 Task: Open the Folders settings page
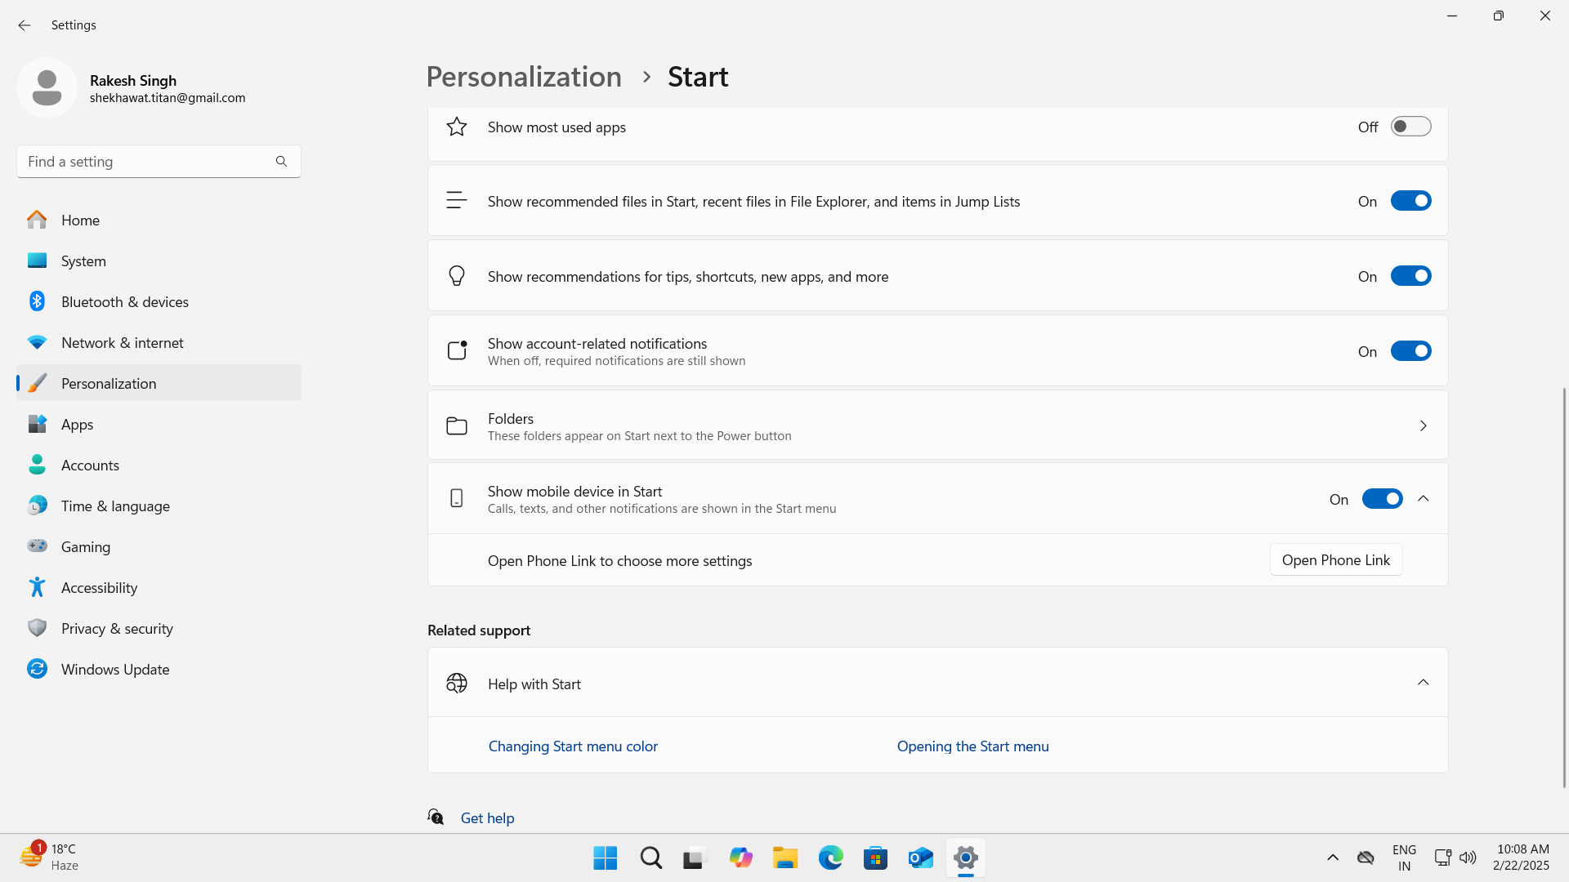(937, 425)
